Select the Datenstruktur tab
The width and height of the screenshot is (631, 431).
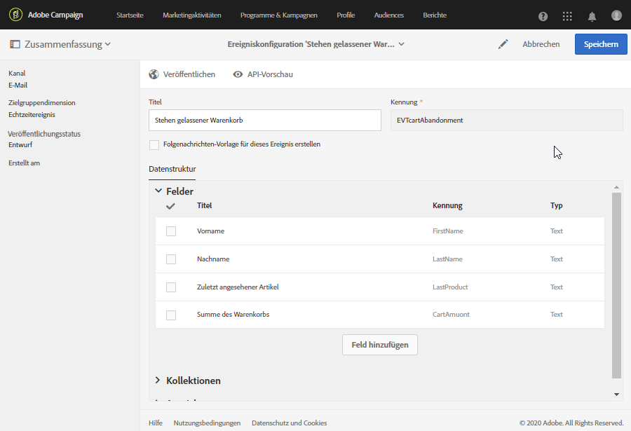[172, 169]
